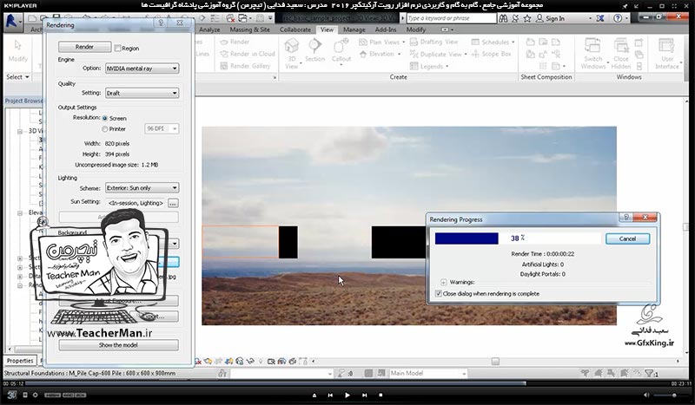The image size is (695, 405).
Task: Toggle the Region checkbox
Action: click(117, 49)
